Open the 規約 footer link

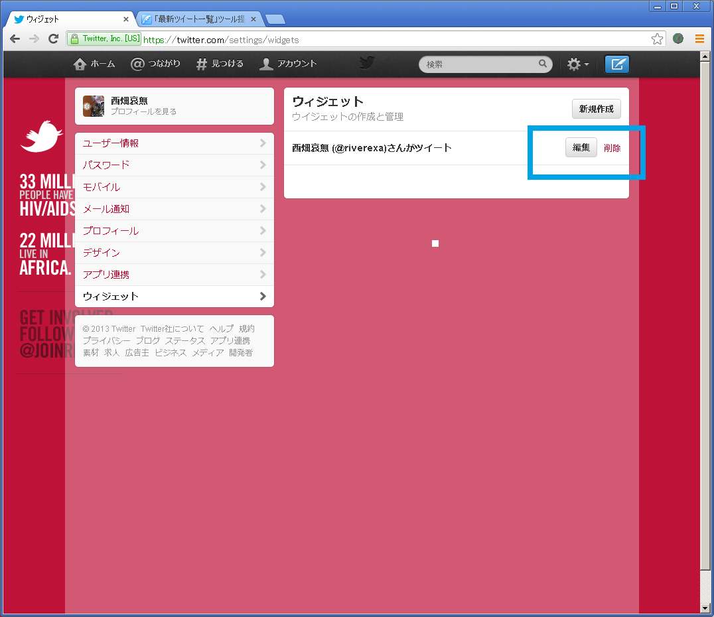coord(246,329)
